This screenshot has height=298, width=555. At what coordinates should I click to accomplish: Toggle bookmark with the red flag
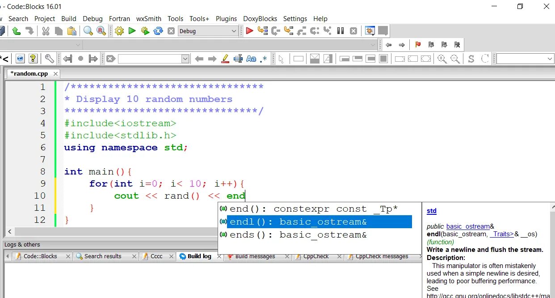pyautogui.click(x=418, y=45)
